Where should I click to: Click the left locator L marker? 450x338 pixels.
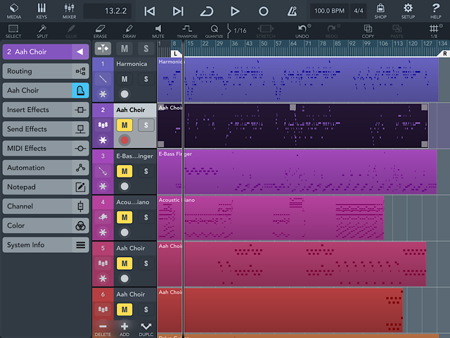pyautogui.click(x=176, y=54)
